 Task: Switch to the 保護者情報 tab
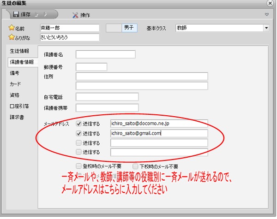point(22,62)
